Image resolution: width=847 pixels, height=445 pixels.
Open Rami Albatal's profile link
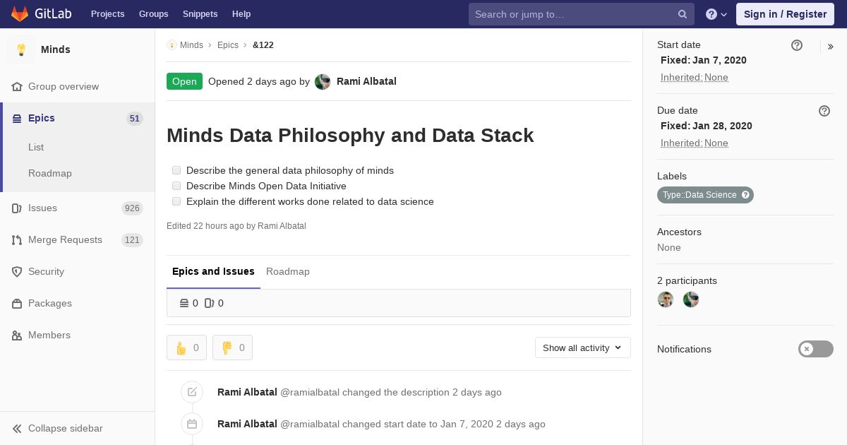coord(366,81)
